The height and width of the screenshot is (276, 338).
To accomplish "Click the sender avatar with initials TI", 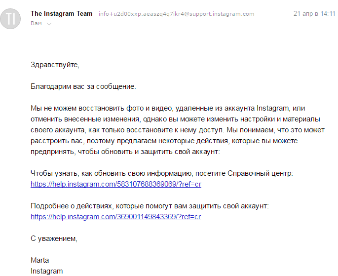I will click(11, 18).
